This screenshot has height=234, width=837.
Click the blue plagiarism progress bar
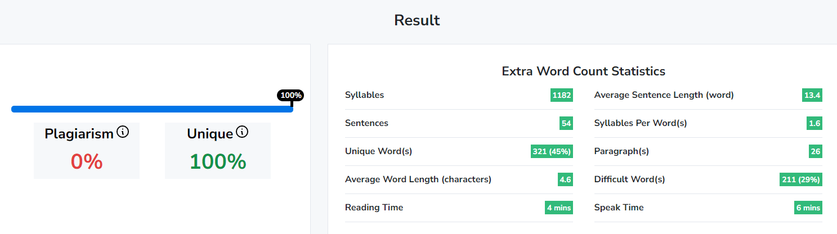coord(152,109)
